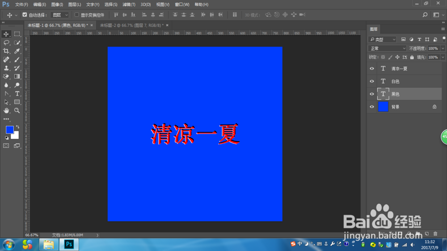Select the Crop tool
The height and width of the screenshot is (251, 447).
(6, 51)
